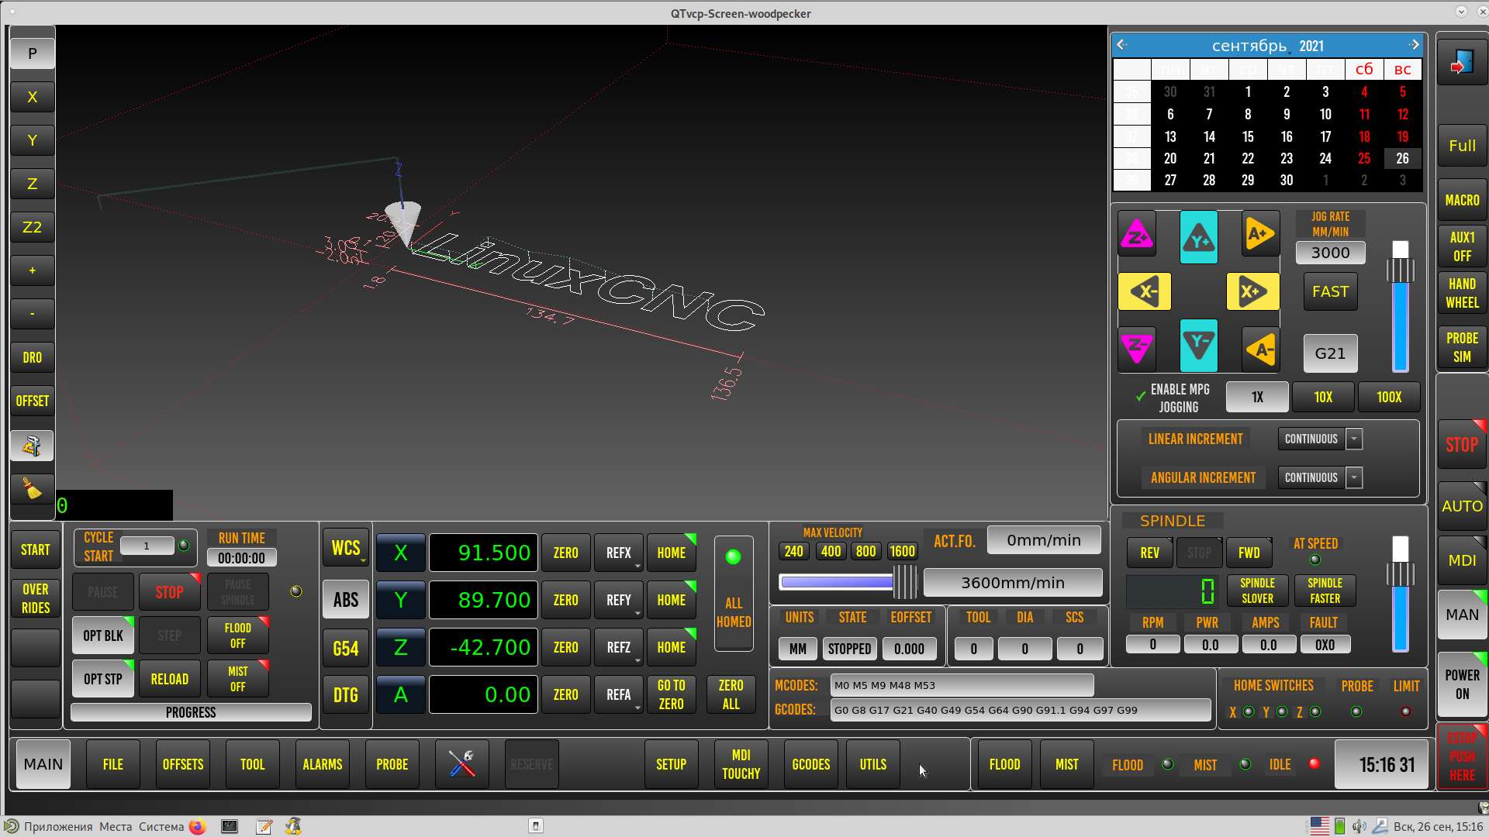Image resolution: width=1489 pixels, height=837 pixels.
Task: Toggle MIST OFF coolant button
Action: (238, 679)
